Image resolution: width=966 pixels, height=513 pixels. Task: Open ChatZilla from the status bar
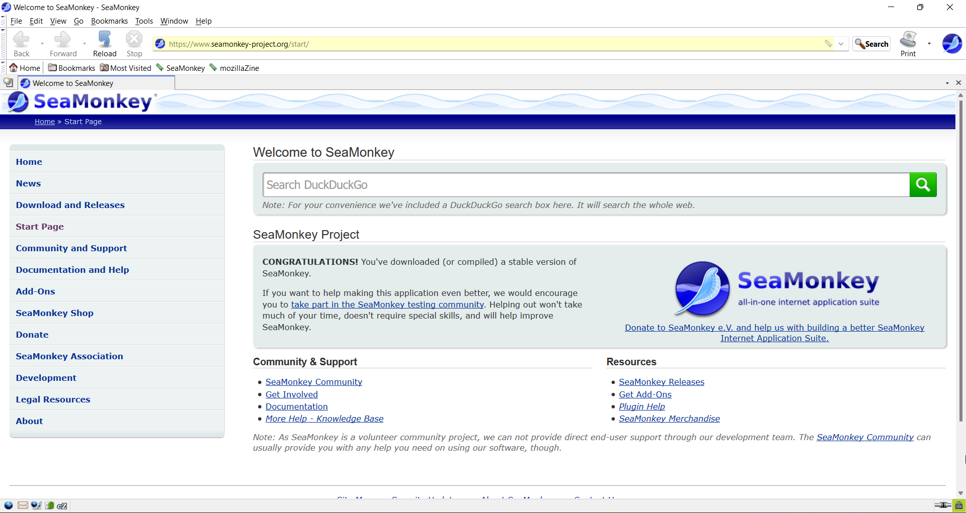point(62,505)
